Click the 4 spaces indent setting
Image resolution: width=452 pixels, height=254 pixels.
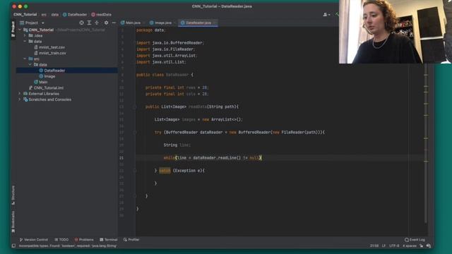(410, 246)
